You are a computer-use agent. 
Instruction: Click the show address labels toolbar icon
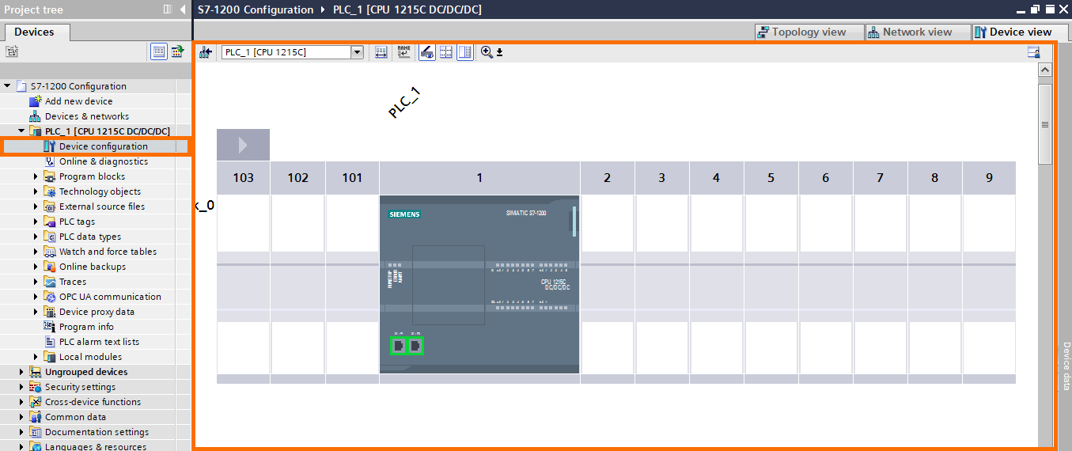[381, 52]
